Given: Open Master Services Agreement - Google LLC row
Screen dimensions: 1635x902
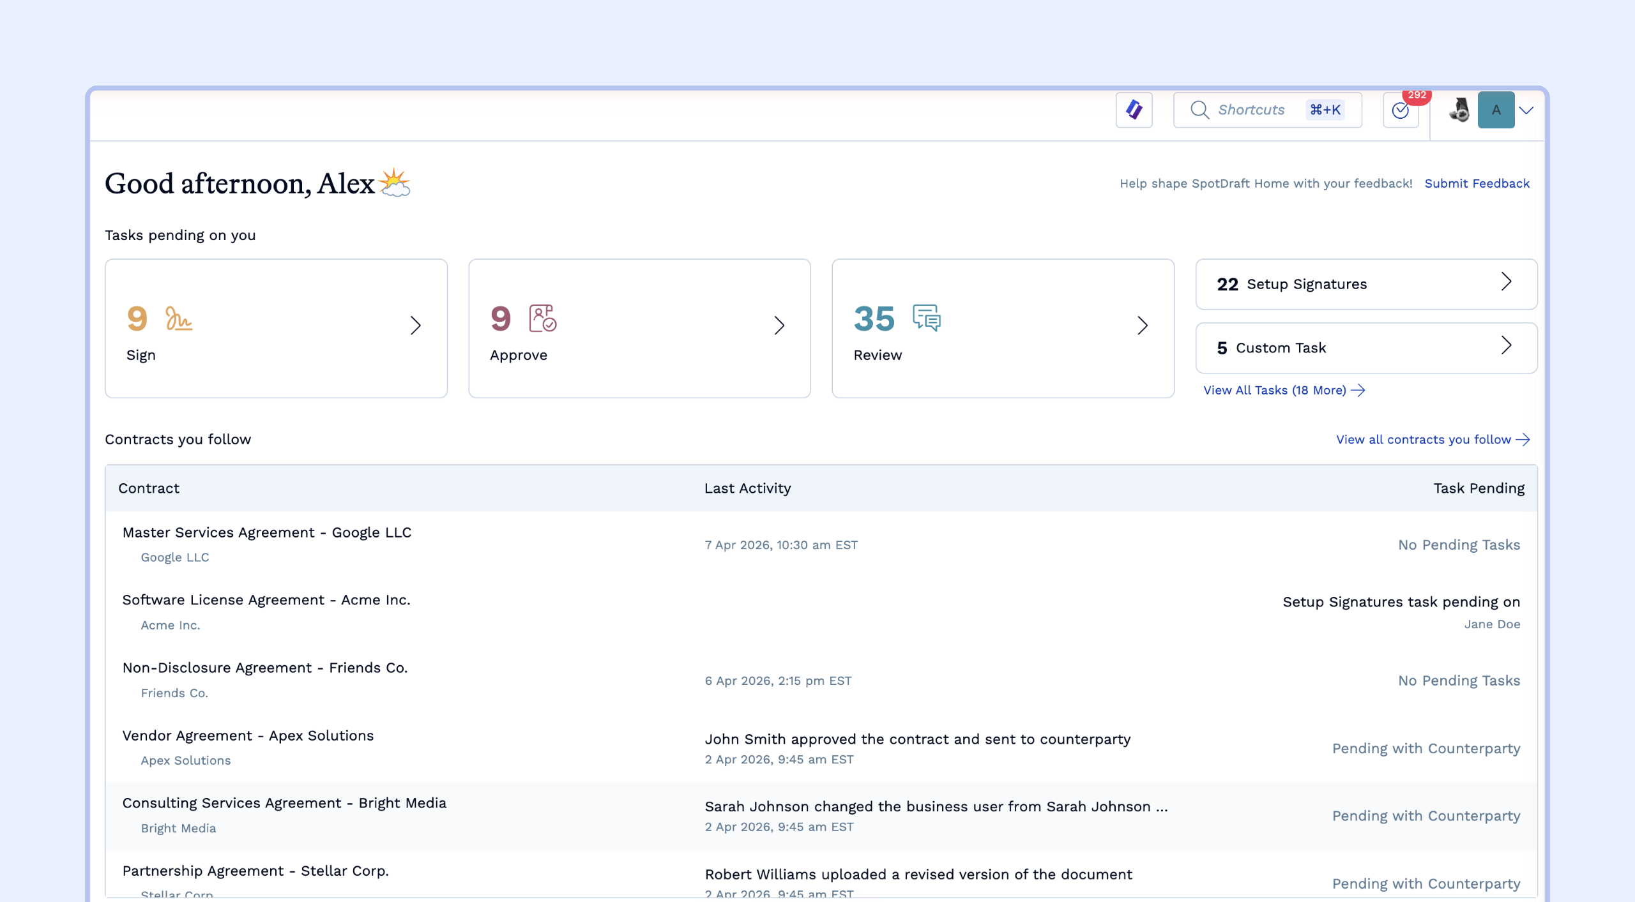Looking at the screenshot, I should point(267,532).
